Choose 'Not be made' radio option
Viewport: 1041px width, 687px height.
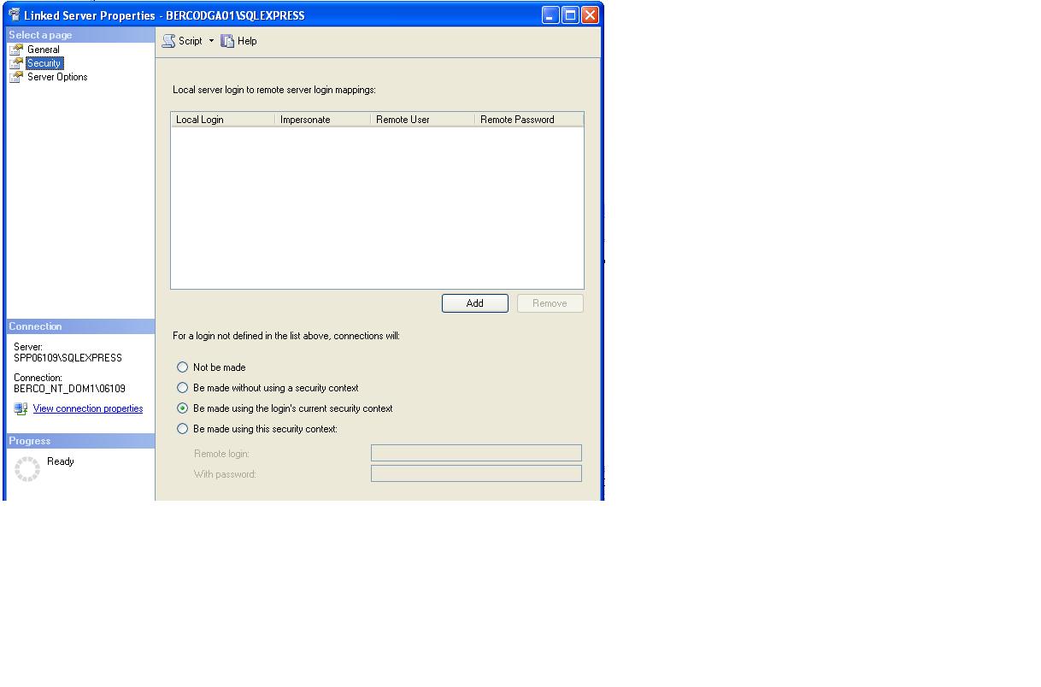pos(182,367)
